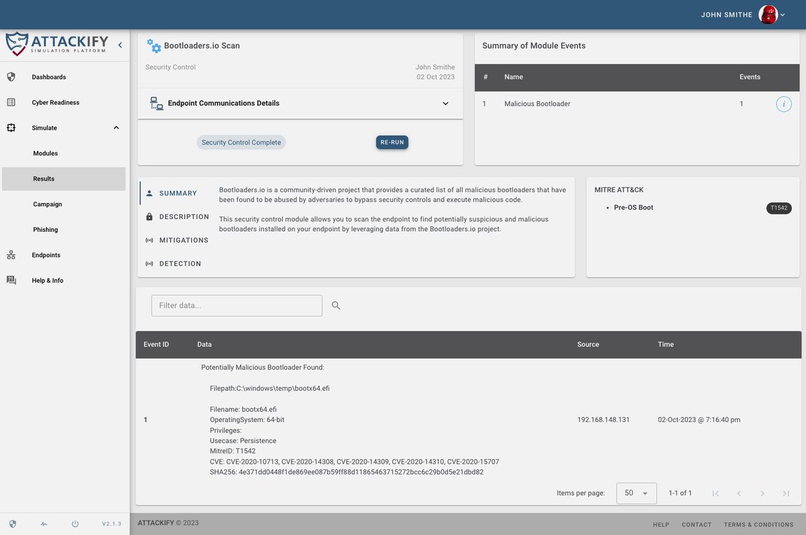Click the T1542 MITRE technique badge
Image resolution: width=806 pixels, height=535 pixels.
point(779,208)
